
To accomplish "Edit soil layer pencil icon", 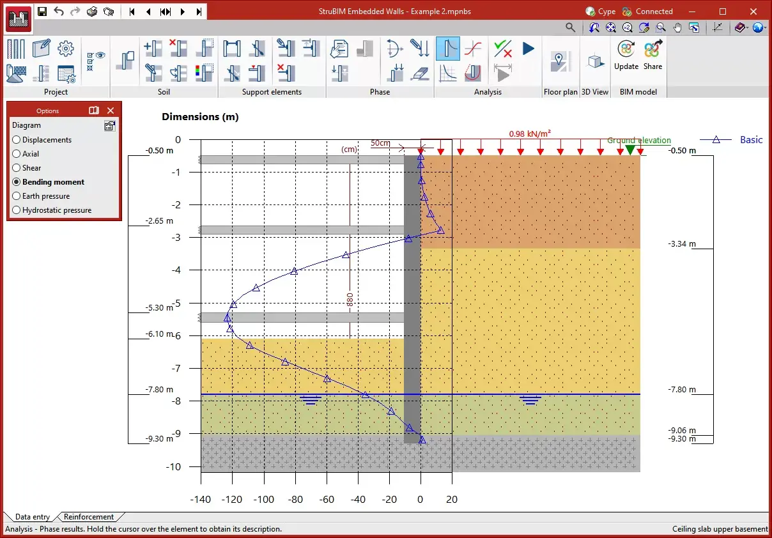I will [x=153, y=73].
